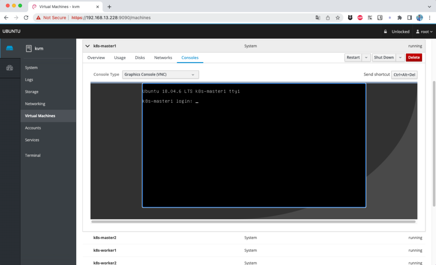Click the kvm host icon
436x265 pixels.
tap(29, 48)
